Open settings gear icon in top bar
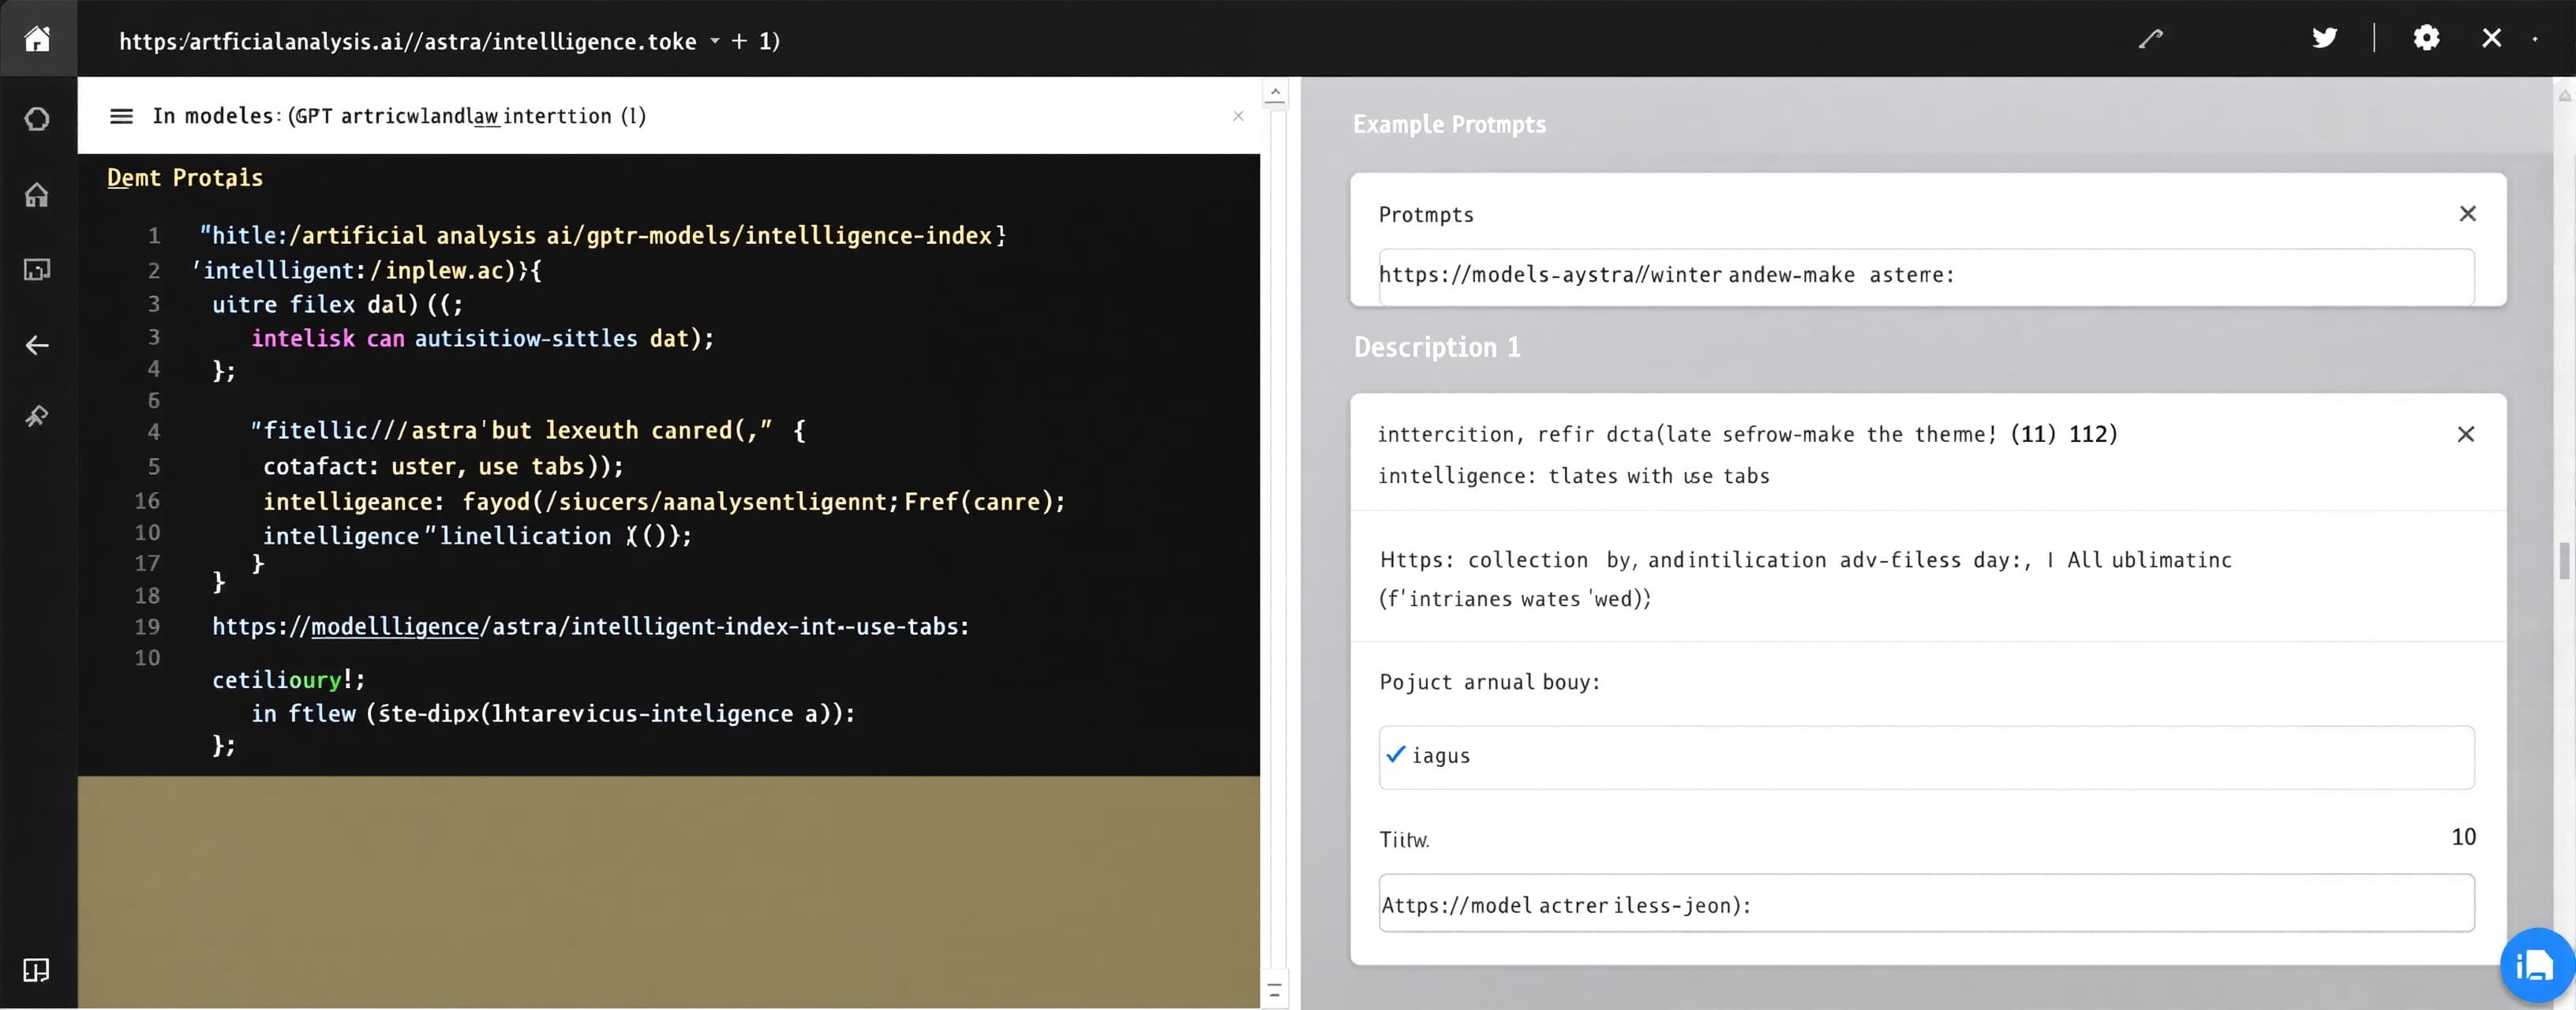Image resolution: width=2576 pixels, height=1010 pixels. pos(2426,38)
